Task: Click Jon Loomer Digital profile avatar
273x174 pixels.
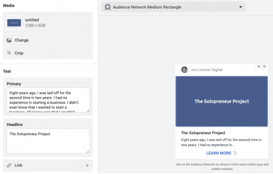Action: click(185, 70)
